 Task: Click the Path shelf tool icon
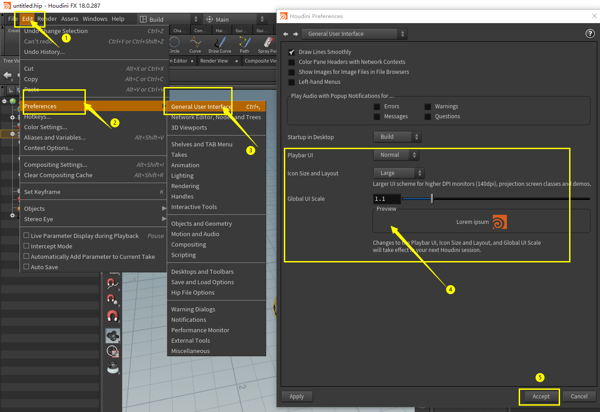tap(244, 44)
